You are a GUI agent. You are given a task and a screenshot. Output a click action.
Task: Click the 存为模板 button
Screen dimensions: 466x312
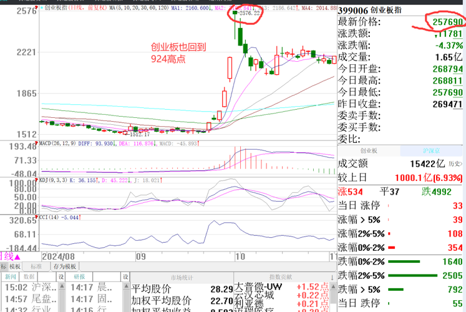pos(64,266)
